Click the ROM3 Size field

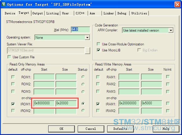click(66, 92)
